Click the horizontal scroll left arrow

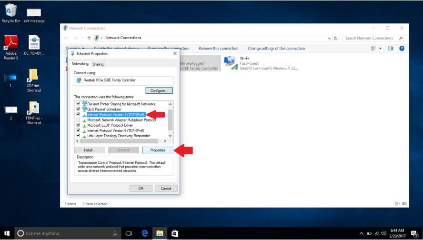tap(78, 141)
